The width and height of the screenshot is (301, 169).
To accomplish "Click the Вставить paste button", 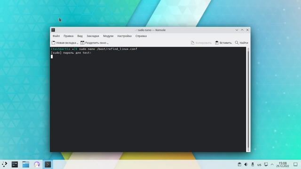I will click(x=223, y=43).
